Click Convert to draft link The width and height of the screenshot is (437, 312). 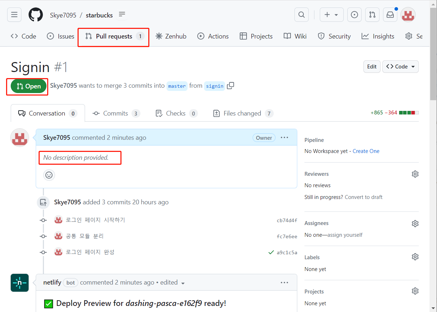[x=363, y=197]
